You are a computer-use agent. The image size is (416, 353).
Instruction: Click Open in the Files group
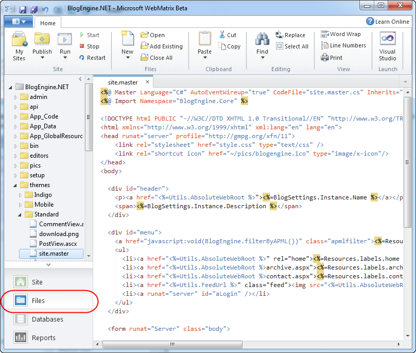[152, 35]
